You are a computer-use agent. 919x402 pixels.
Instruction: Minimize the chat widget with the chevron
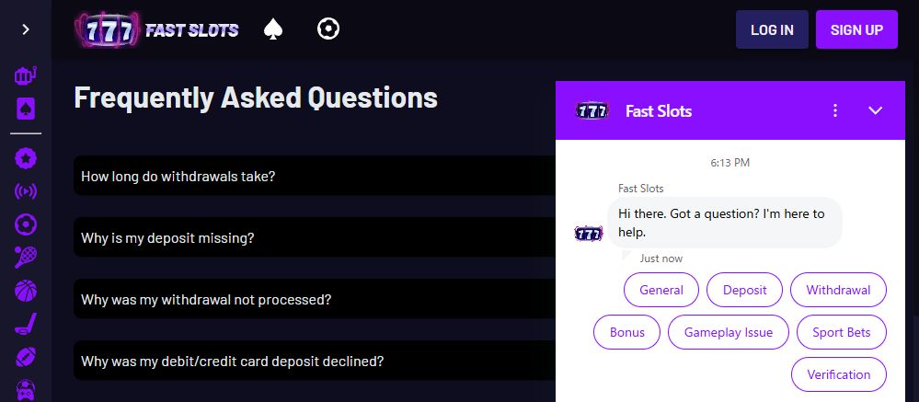(x=876, y=110)
